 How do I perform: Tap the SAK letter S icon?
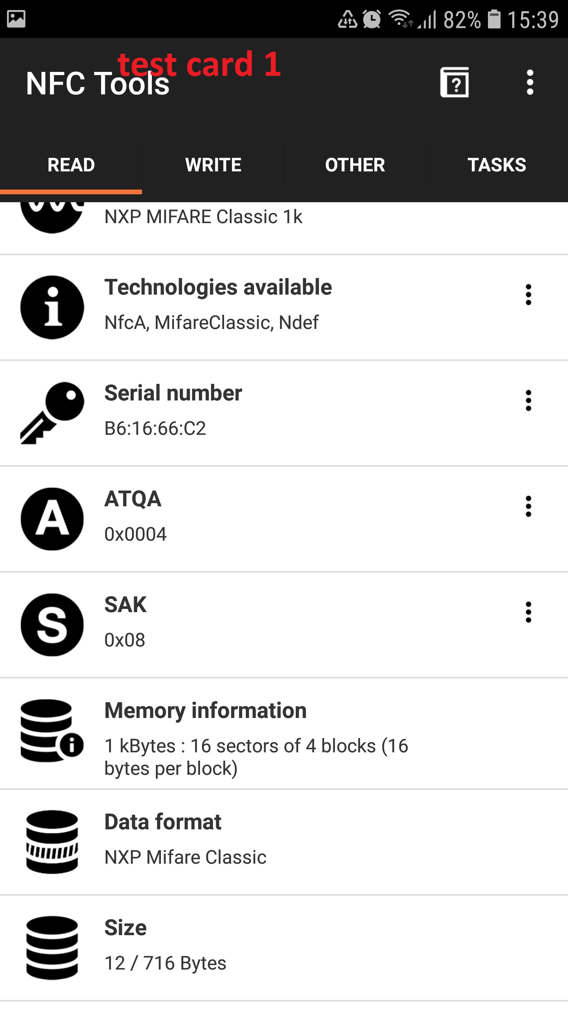(52, 625)
